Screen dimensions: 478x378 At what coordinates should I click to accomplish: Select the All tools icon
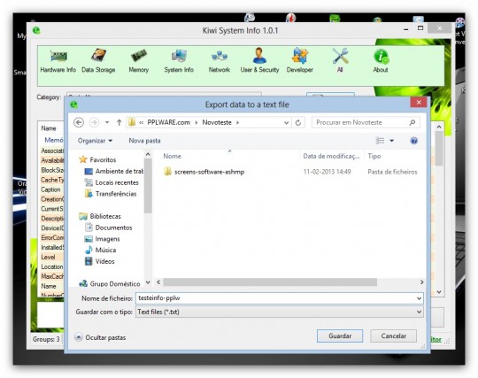340,61
